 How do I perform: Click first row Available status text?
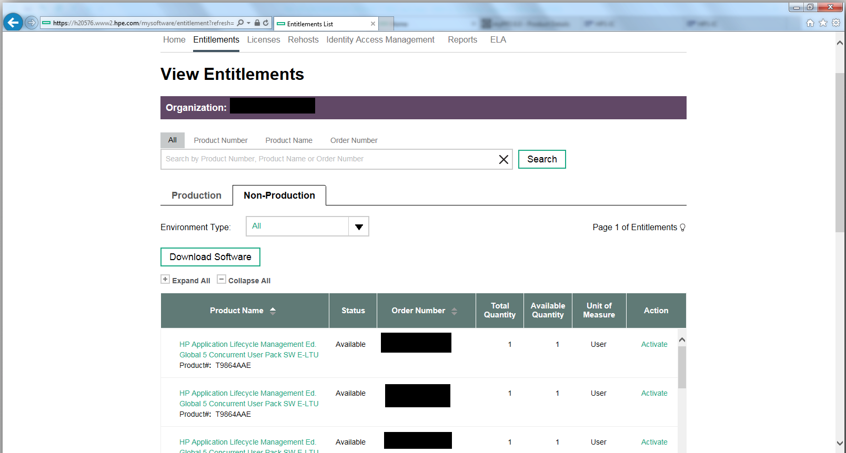[350, 344]
